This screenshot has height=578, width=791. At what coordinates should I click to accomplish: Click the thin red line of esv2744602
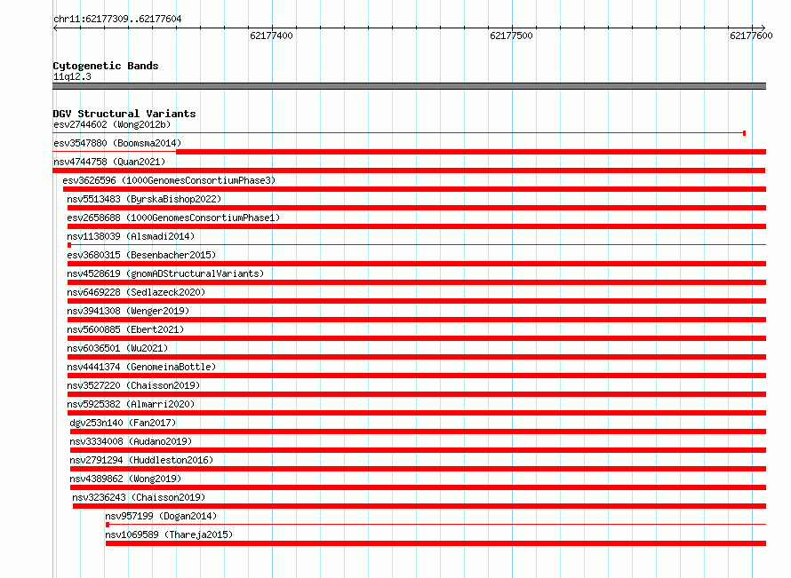coord(397,133)
